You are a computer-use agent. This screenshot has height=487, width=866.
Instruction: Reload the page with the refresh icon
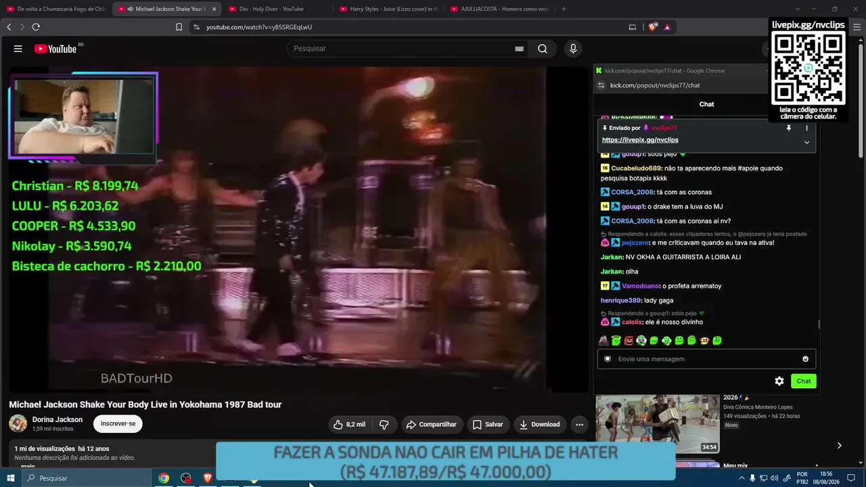[x=36, y=27]
